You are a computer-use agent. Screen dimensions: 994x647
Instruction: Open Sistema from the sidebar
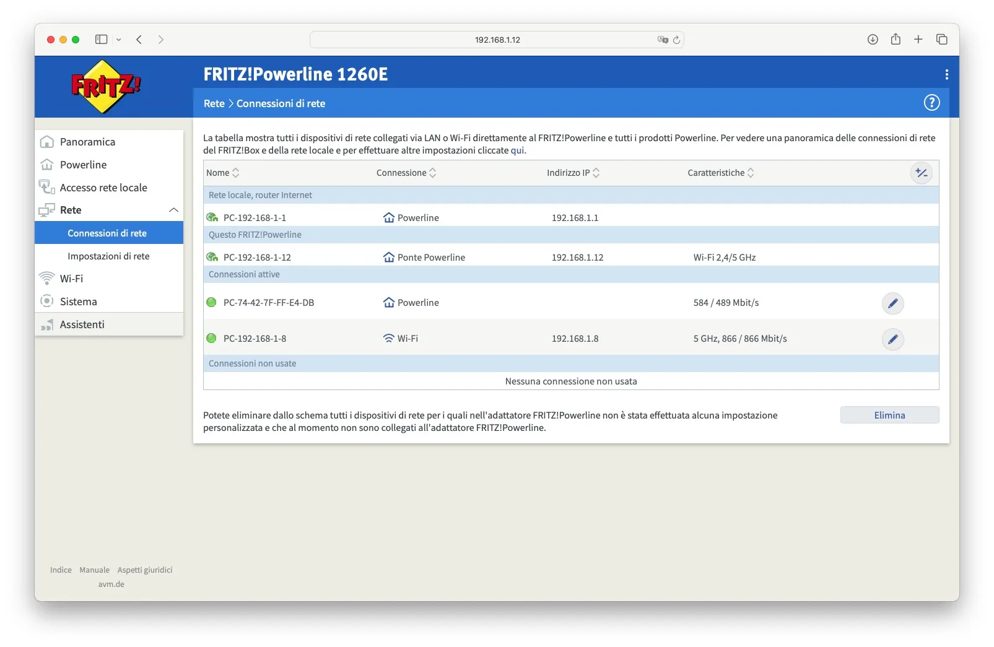79,302
